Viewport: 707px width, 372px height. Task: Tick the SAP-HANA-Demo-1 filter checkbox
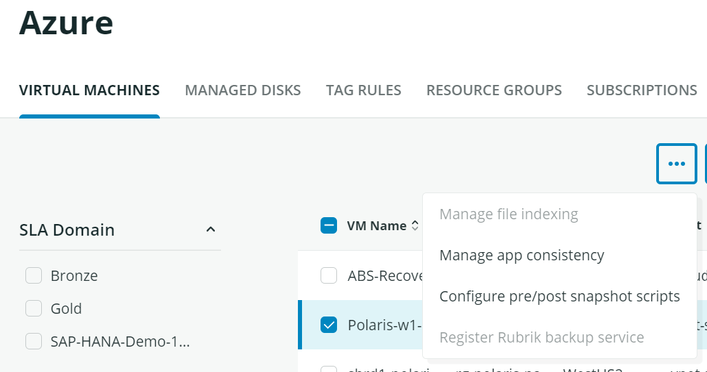34,341
